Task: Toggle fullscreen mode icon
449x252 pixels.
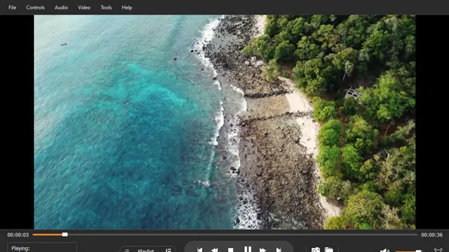Action: point(438,250)
